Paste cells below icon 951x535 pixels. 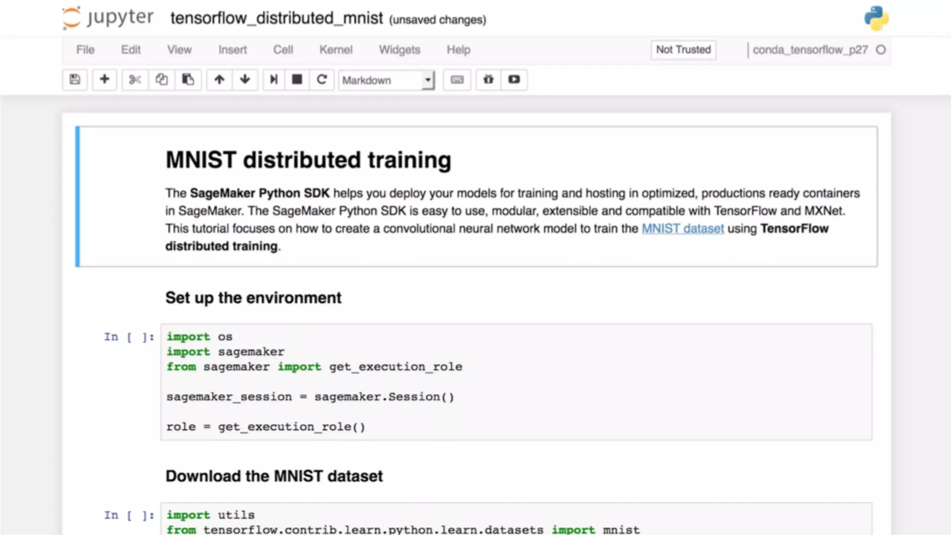tap(188, 80)
